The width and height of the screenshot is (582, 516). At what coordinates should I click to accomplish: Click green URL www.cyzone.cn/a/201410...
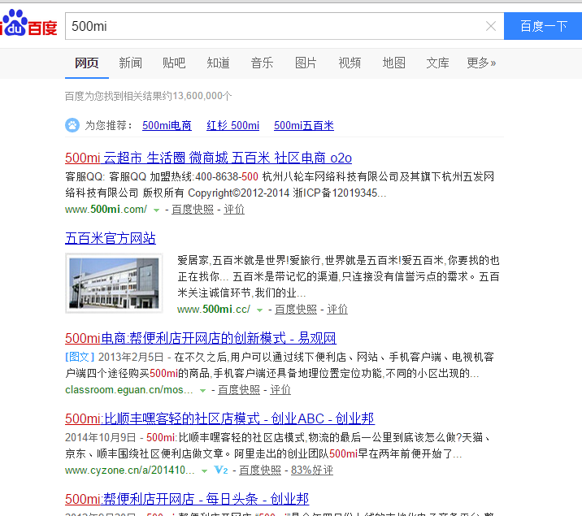point(130,470)
